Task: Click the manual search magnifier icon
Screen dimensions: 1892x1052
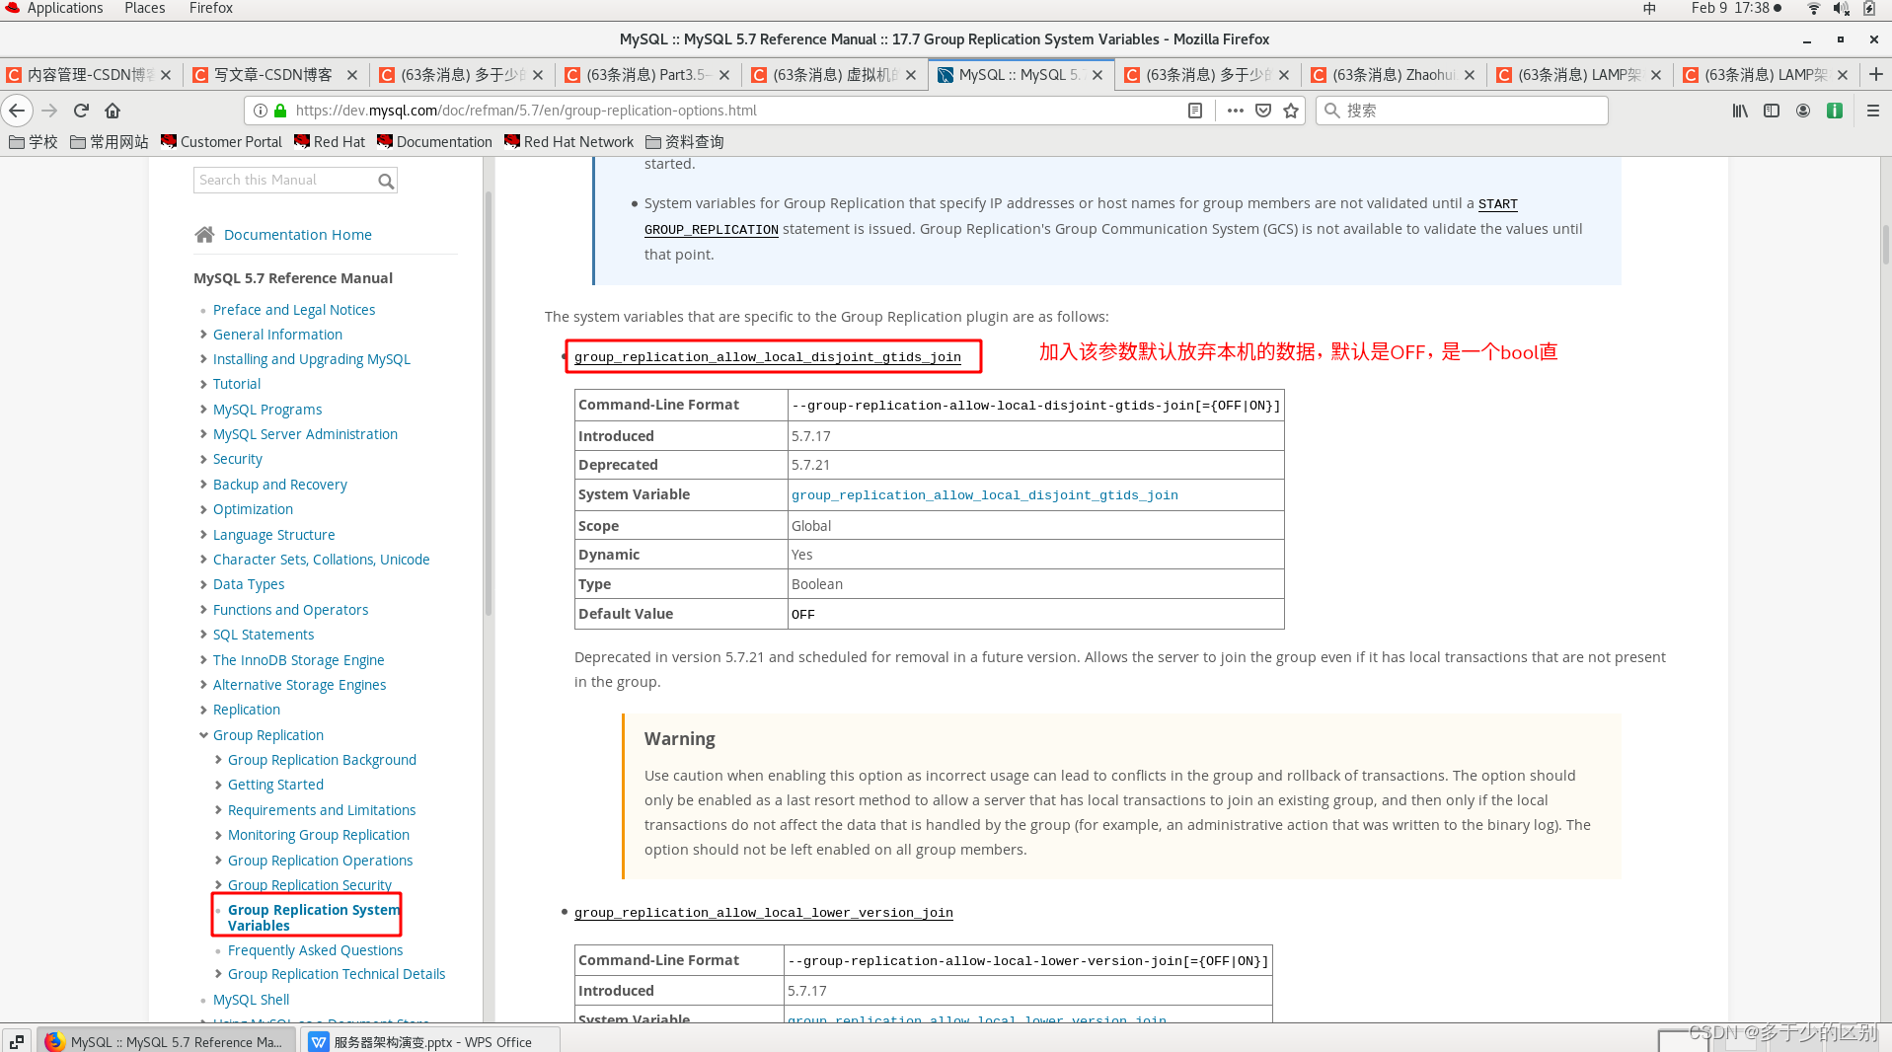Action: click(386, 181)
